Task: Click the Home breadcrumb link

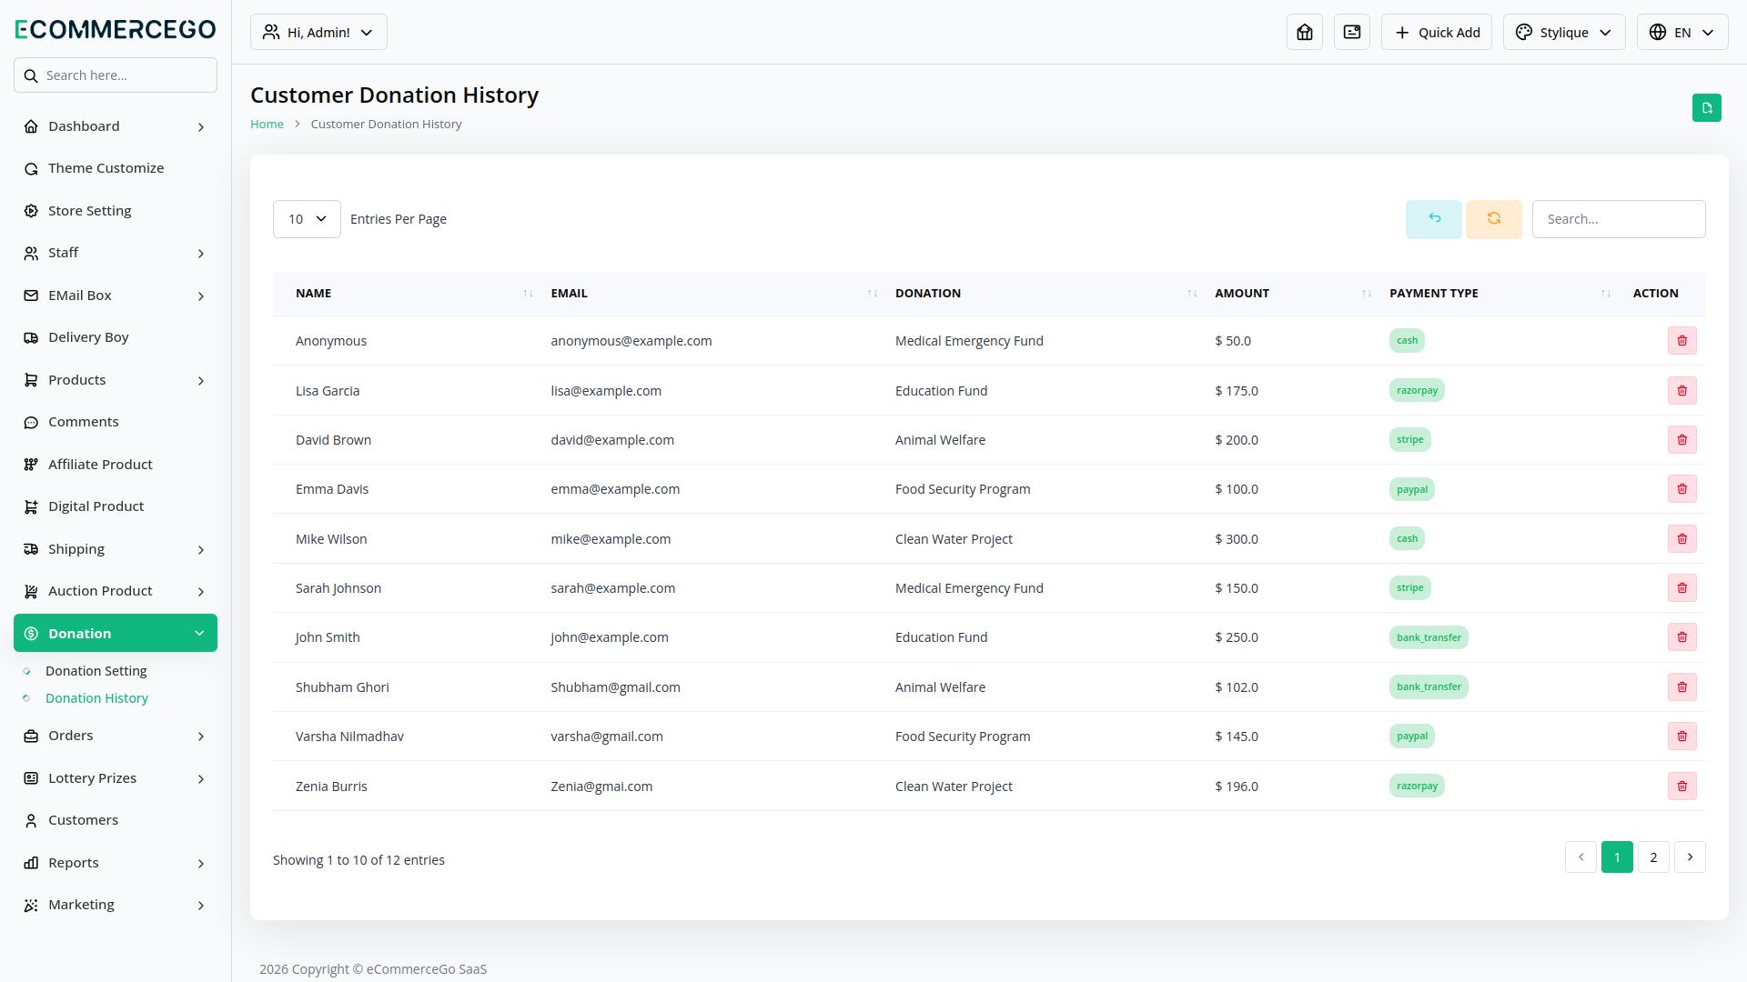Action: point(267,125)
